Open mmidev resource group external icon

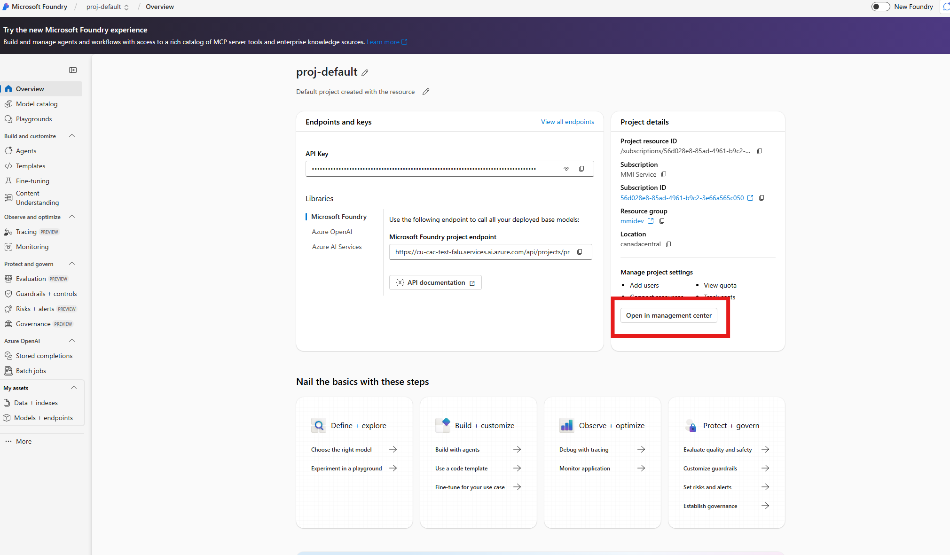[x=651, y=221]
